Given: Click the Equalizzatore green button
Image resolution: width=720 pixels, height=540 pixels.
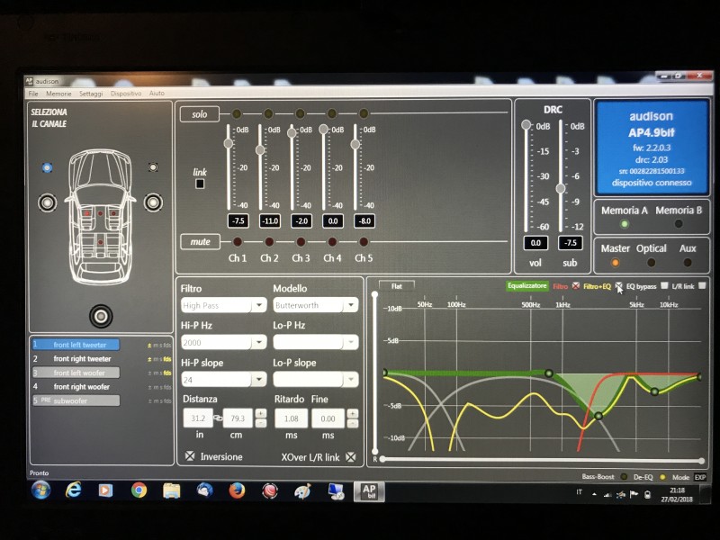Looking at the screenshot, I should [527, 285].
